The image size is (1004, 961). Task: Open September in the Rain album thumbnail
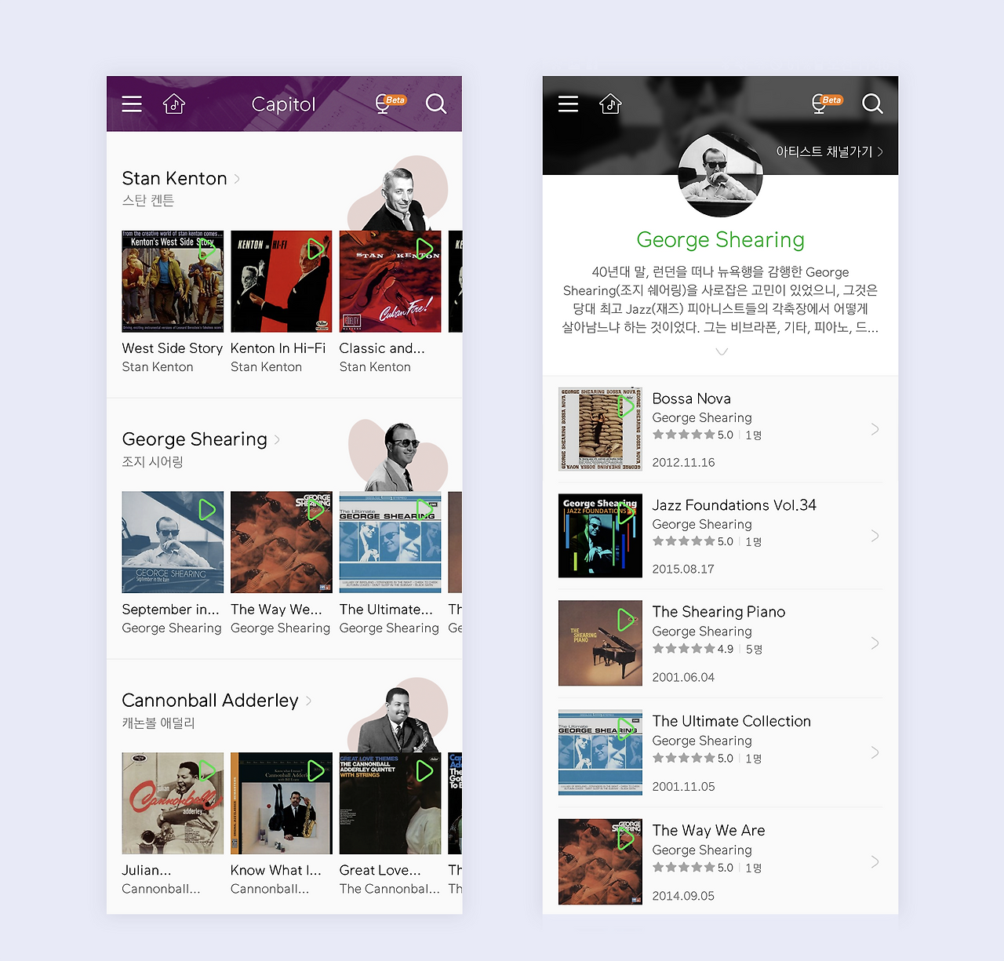(x=173, y=542)
